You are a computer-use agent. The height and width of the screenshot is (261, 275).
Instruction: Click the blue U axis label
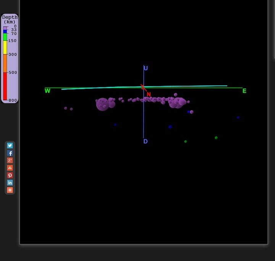(146, 68)
